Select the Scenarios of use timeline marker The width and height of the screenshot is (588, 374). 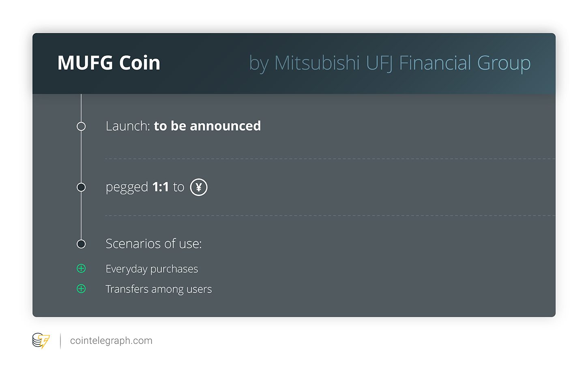click(x=81, y=244)
